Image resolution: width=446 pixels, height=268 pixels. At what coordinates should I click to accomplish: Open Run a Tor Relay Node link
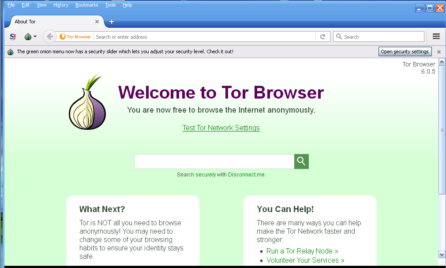[302, 251]
